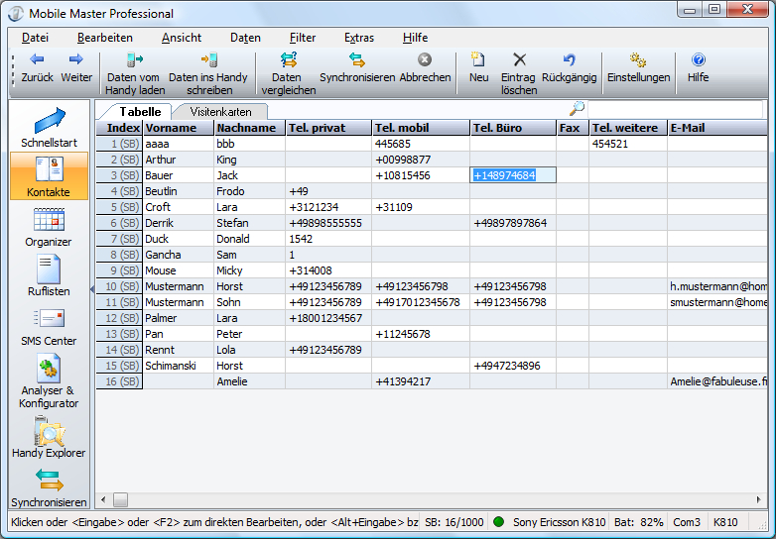The width and height of the screenshot is (776, 539).
Task: Collapse the sidebar using the splitter arrow
Action: coord(92,286)
